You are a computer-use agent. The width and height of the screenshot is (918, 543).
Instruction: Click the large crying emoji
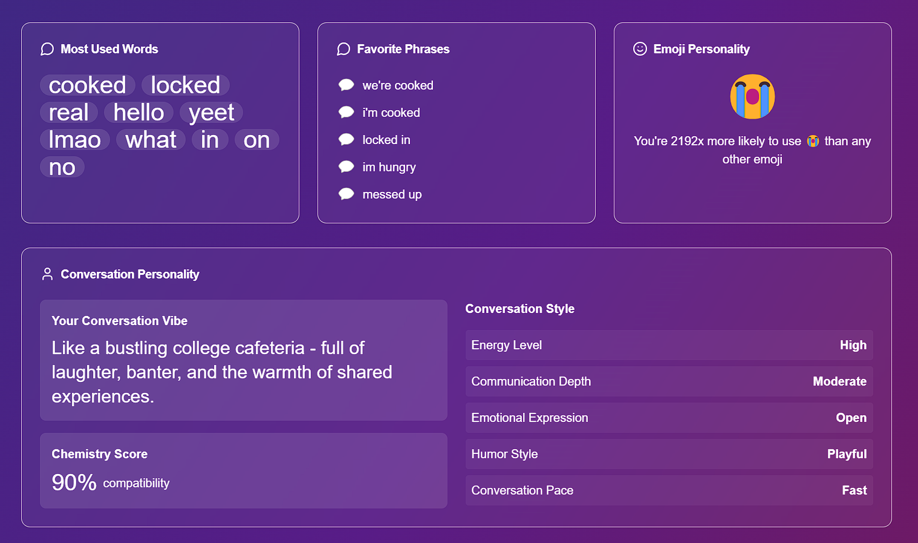click(x=752, y=97)
